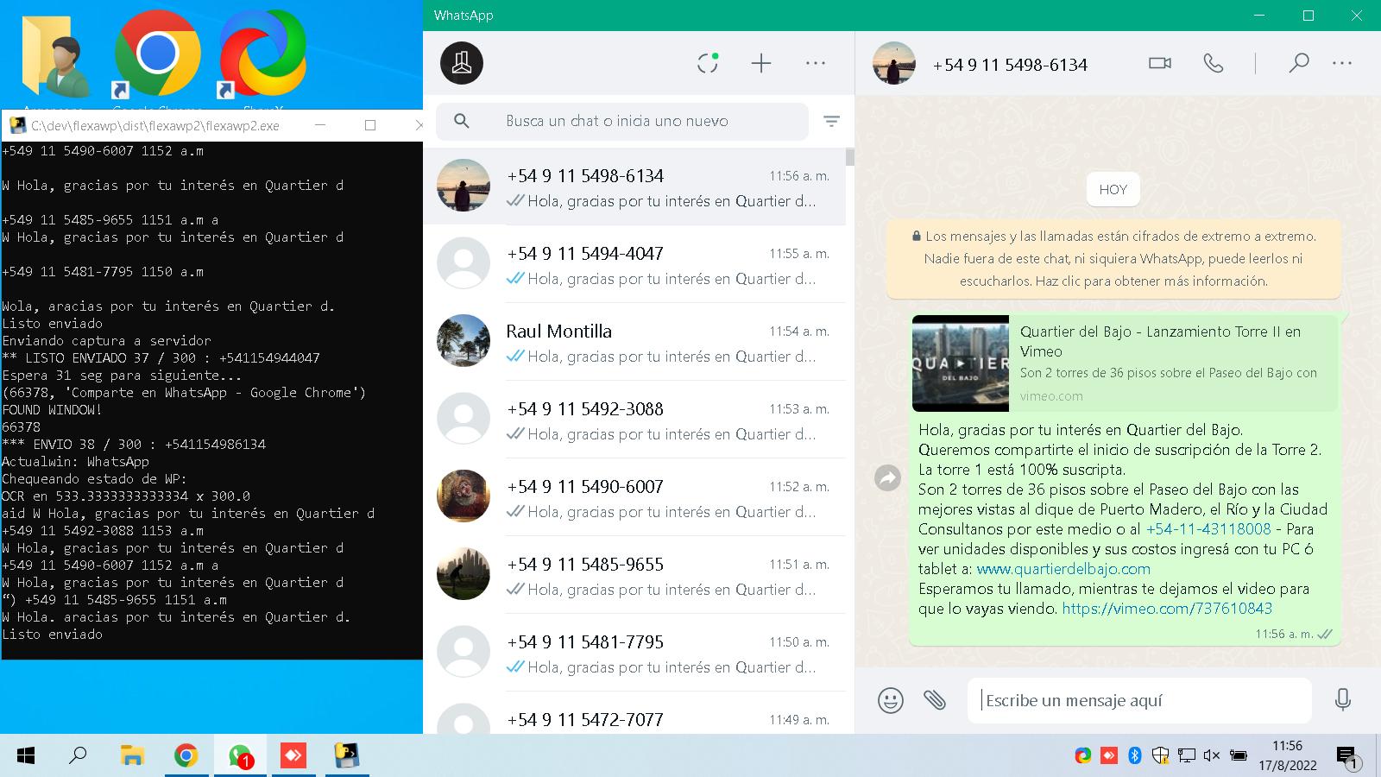Open chat with +54 9 11 5494-4047
This screenshot has height=777, width=1381.
(x=634, y=264)
